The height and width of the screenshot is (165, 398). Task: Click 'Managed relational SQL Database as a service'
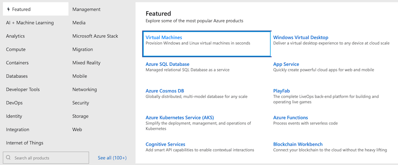point(188,70)
